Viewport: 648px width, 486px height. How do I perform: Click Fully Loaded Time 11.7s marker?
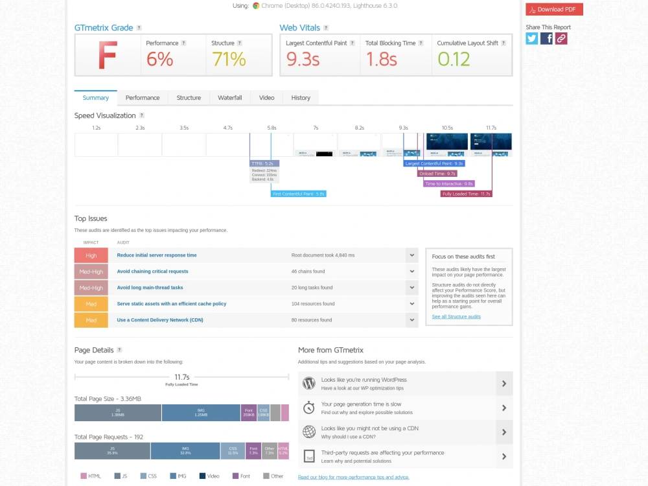466,194
